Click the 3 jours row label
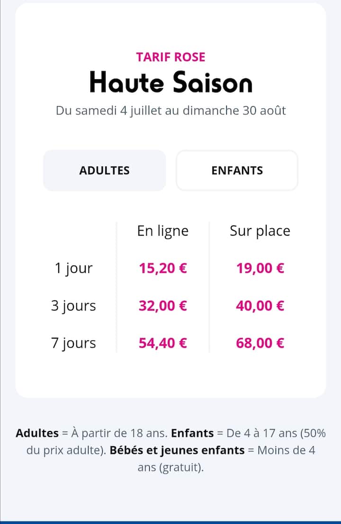This screenshot has height=524, width=341. coord(73,306)
